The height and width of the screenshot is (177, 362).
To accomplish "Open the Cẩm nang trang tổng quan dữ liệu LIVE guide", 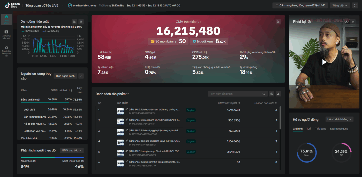I will (x=300, y=5).
